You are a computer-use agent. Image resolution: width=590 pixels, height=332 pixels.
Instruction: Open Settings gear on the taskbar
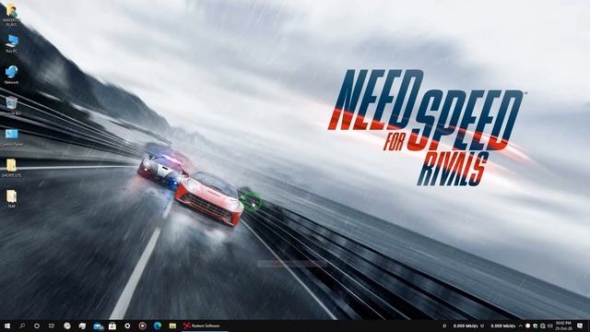[127, 326]
